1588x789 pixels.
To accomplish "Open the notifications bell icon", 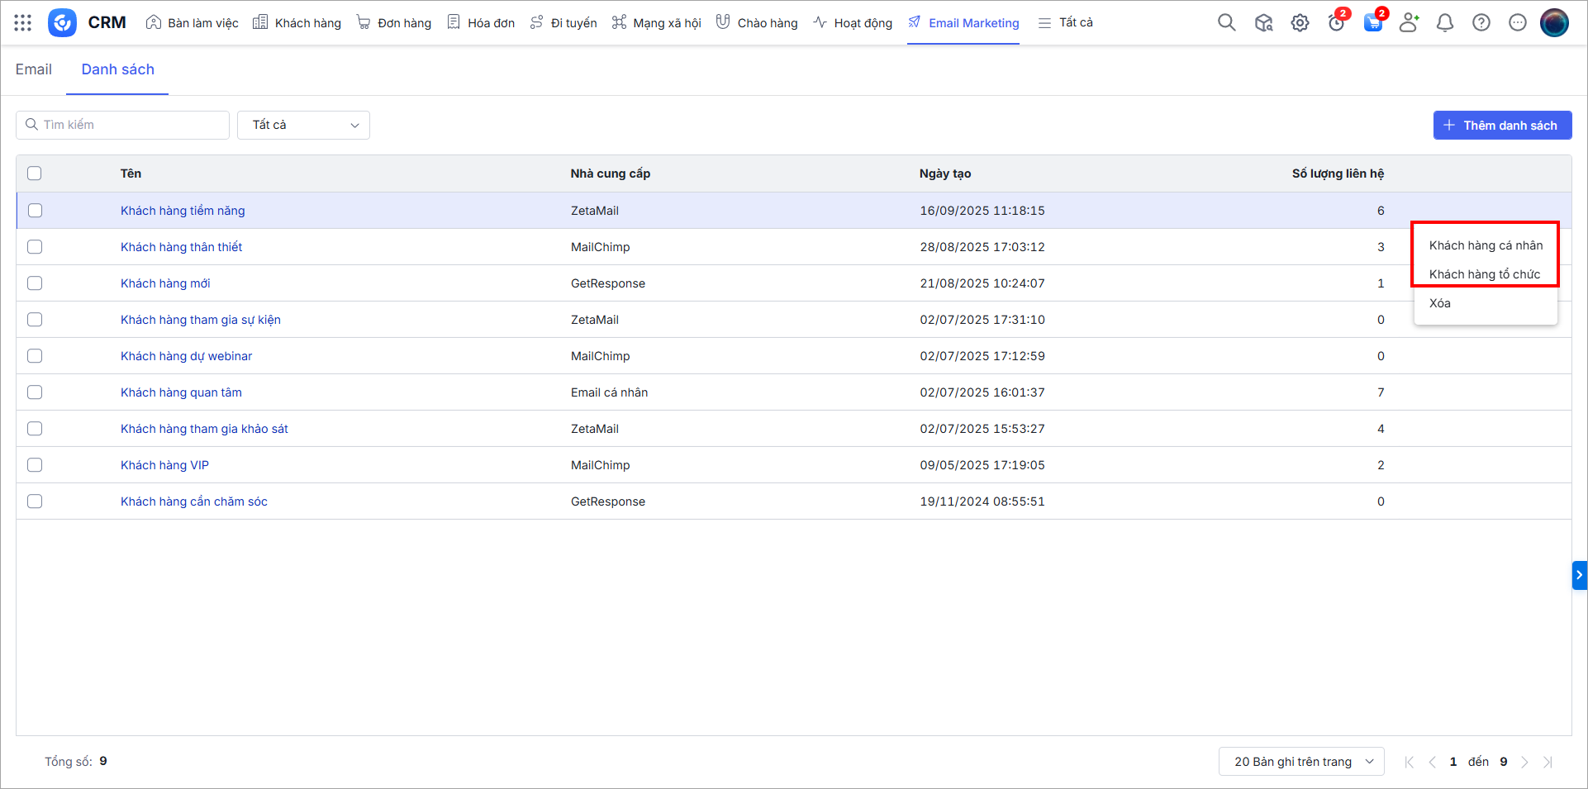I will click(1445, 23).
